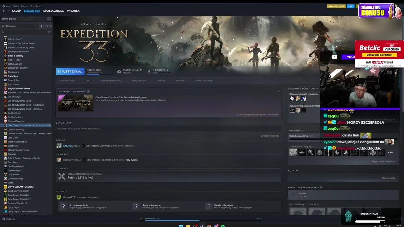Click Zobacz aktualności link
Viewport: 404px width, 227px height.
coord(270,136)
